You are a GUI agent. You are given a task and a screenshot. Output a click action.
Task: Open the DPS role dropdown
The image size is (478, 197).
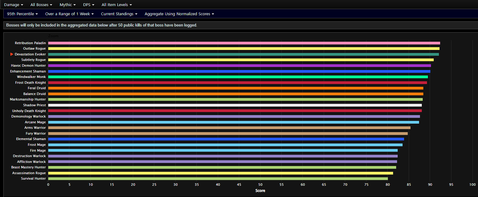(89, 5)
